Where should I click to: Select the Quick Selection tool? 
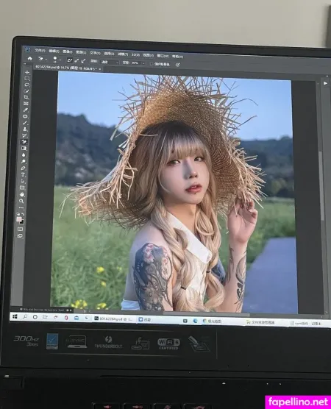(x=26, y=91)
